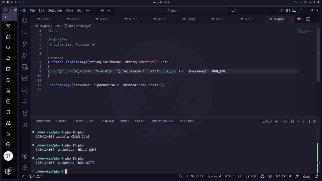Image resolution: width=322 pixels, height=181 pixels.
Task: Switch to the PROBLEMS tab
Action: click(x=43, y=121)
